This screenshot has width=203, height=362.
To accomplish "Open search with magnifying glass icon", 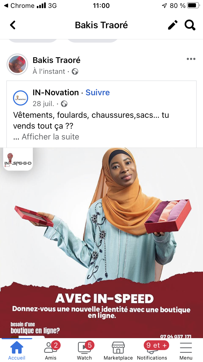I will coord(190,25).
